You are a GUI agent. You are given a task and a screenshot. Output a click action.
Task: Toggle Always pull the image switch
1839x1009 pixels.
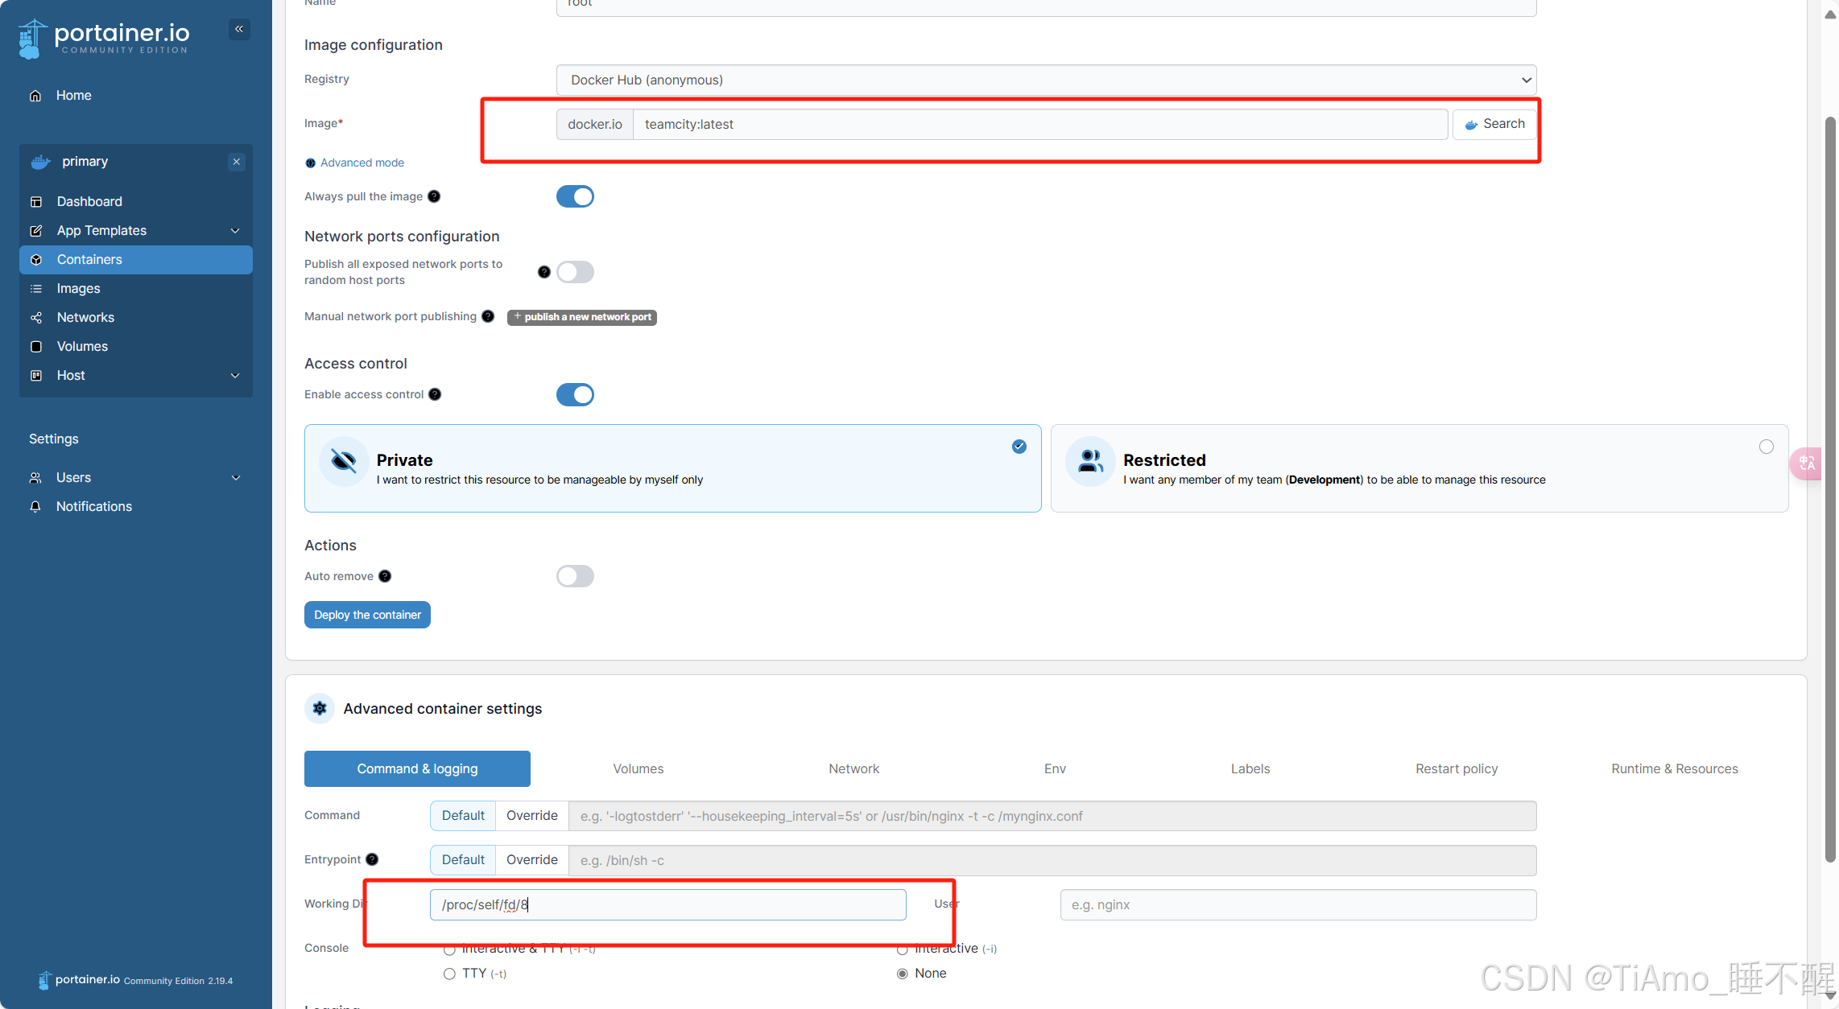coord(575,196)
